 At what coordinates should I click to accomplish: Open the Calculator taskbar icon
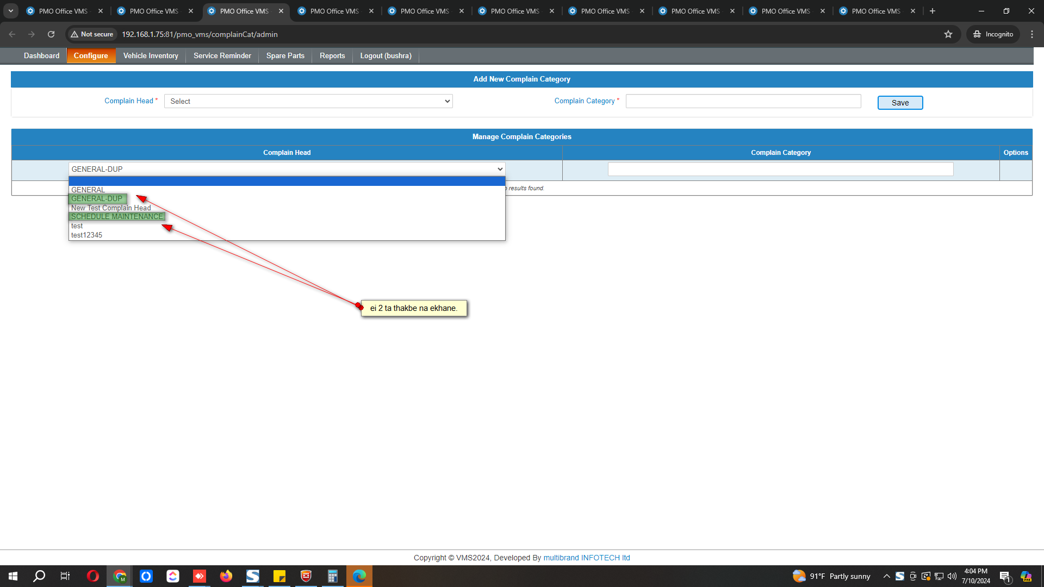(332, 576)
